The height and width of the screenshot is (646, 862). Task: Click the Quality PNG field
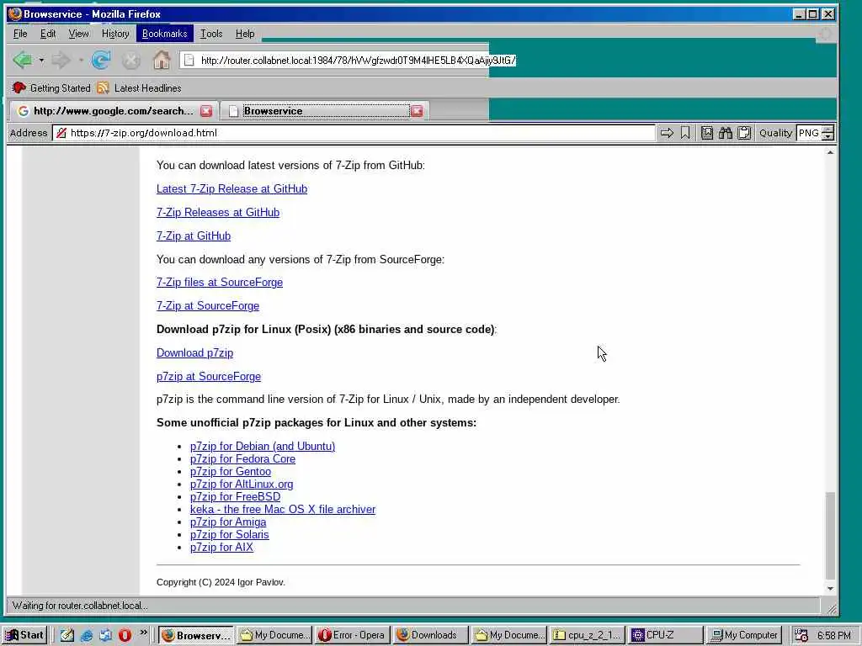[809, 133]
